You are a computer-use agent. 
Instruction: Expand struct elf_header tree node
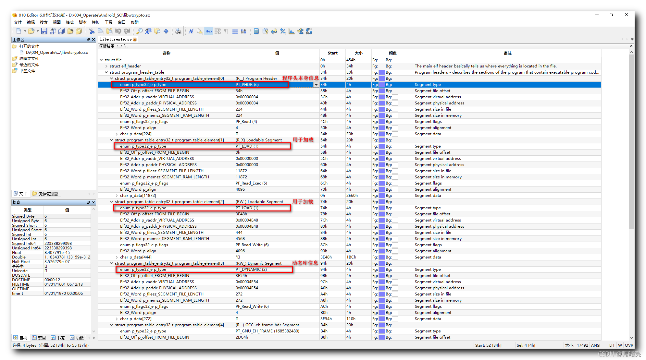pyautogui.click(x=106, y=66)
